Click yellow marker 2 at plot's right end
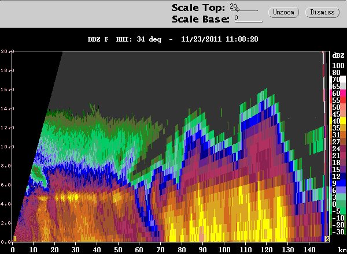 [x=327, y=239]
